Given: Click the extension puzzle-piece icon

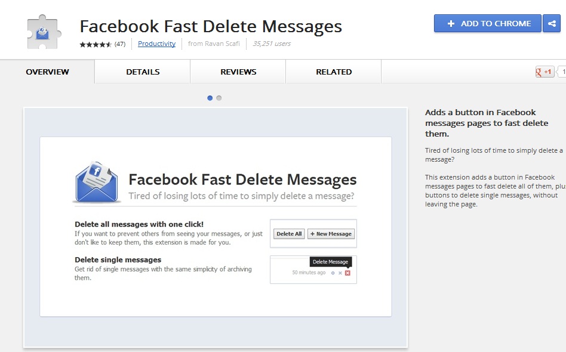Looking at the screenshot, I should 44,32.
